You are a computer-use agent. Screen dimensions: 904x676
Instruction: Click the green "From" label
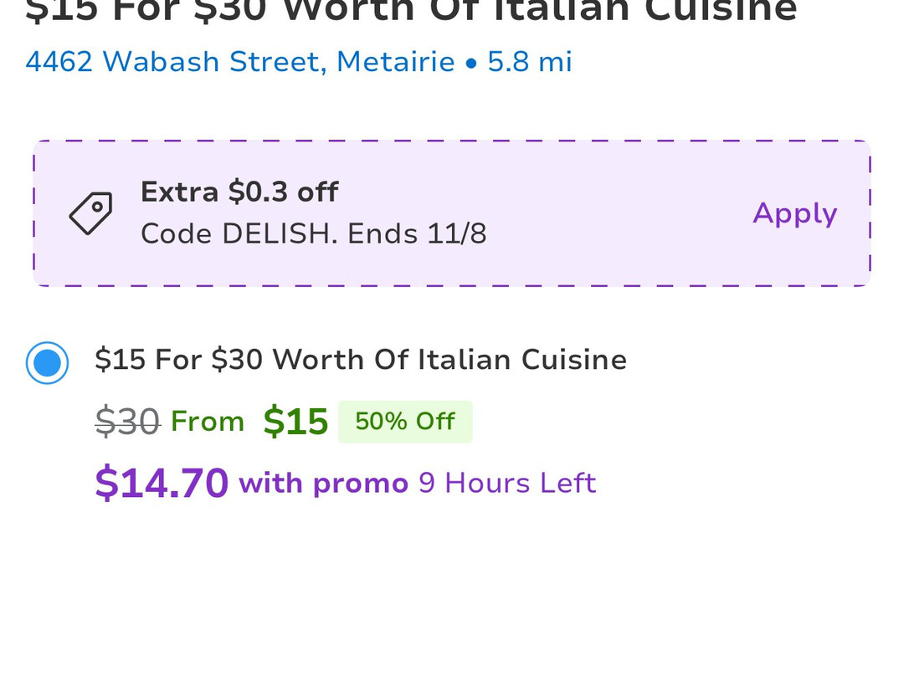pos(208,421)
